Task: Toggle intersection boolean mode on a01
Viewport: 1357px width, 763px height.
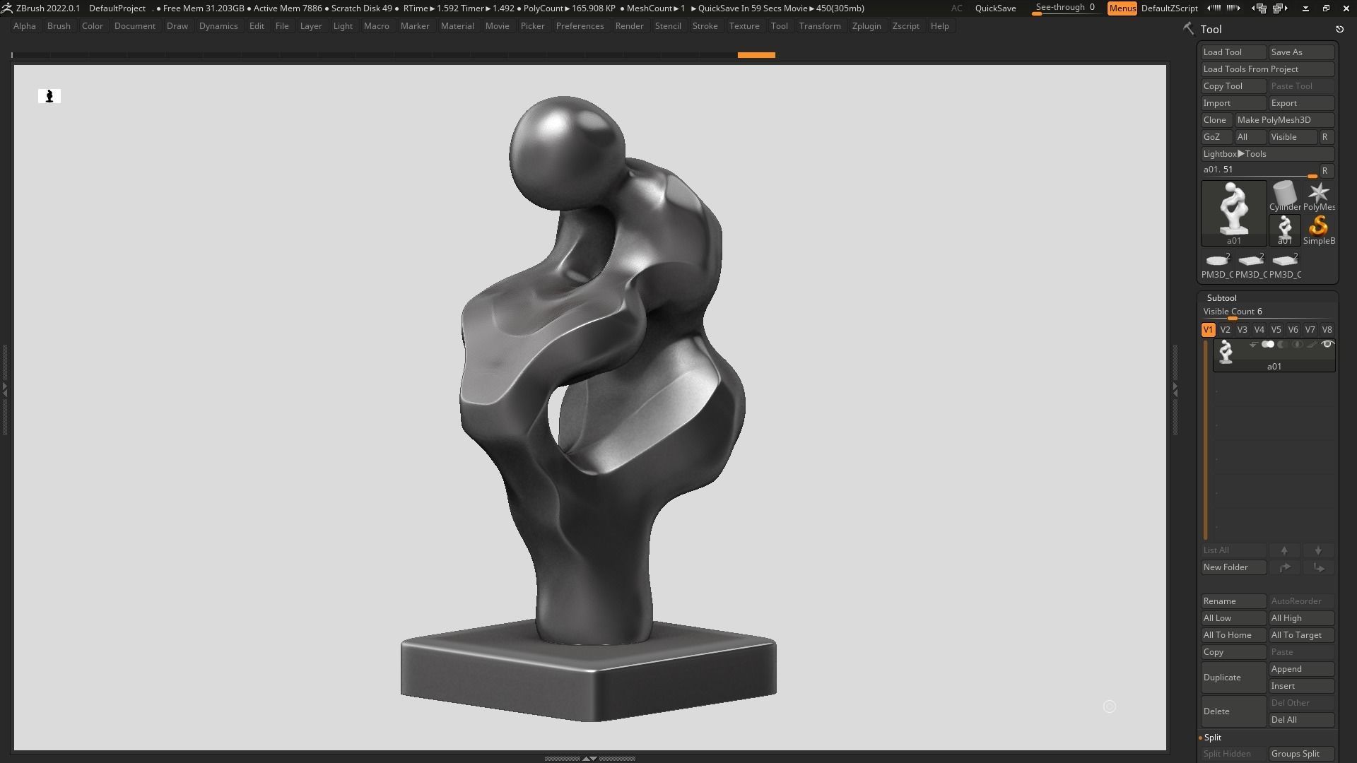Action: pos(1297,345)
